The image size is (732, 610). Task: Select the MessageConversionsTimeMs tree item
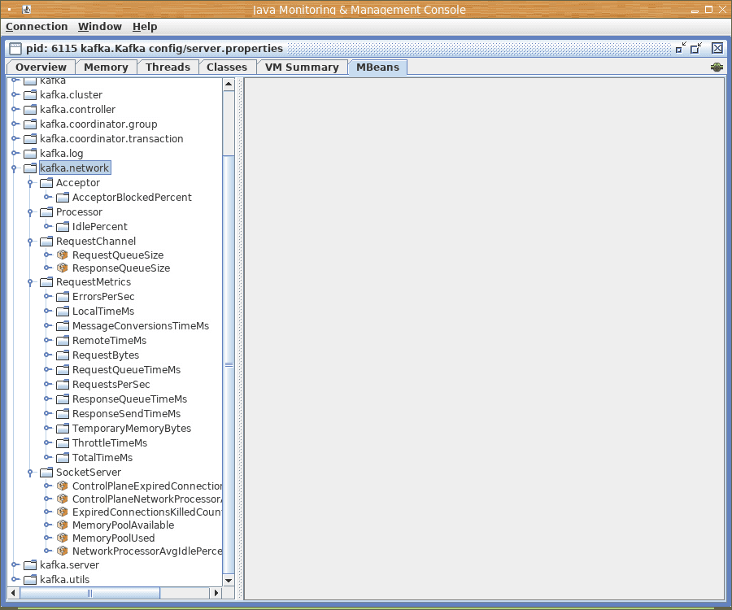(141, 326)
